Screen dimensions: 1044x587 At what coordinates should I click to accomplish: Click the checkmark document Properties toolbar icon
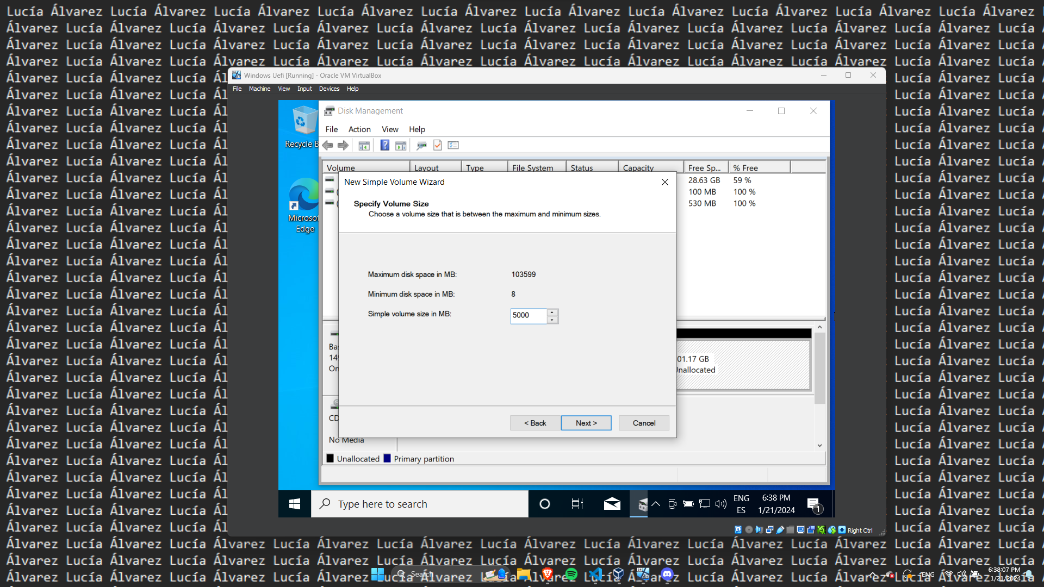click(x=438, y=145)
